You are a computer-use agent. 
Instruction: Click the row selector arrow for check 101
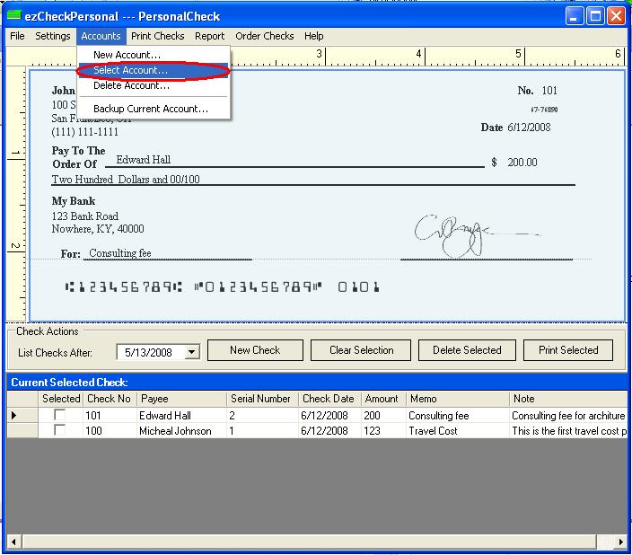click(x=14, y=416)
